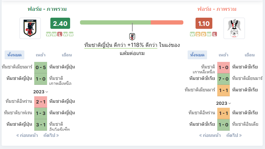The image size is (265, 149).
Task: Click Japan's 2.40 form rating badge
Action: pyautogui.click(x=60, y=24)
